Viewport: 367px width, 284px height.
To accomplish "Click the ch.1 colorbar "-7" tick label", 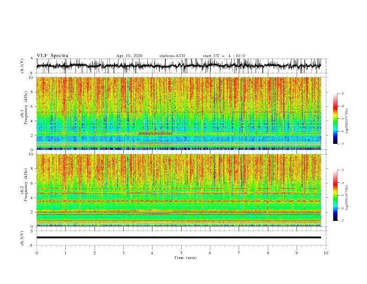I will 342,144.
